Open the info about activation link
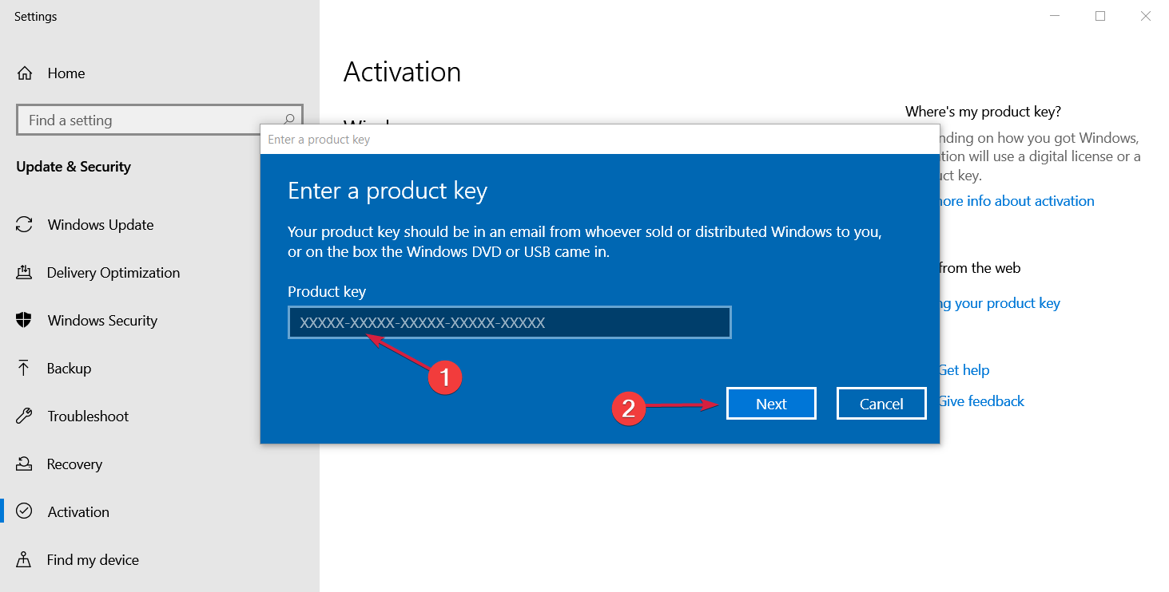Image resolution: width=1169 pixels, height=592 pixels. [1017, 201]
